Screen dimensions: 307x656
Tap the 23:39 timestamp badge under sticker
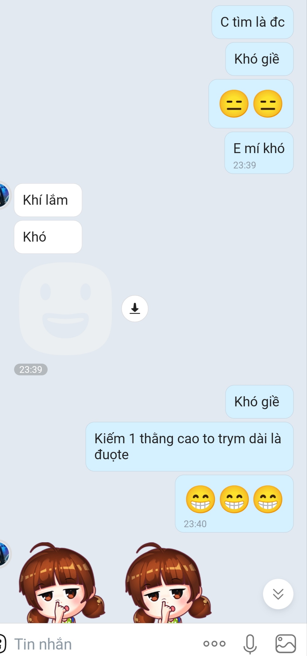tap(31, 369)
